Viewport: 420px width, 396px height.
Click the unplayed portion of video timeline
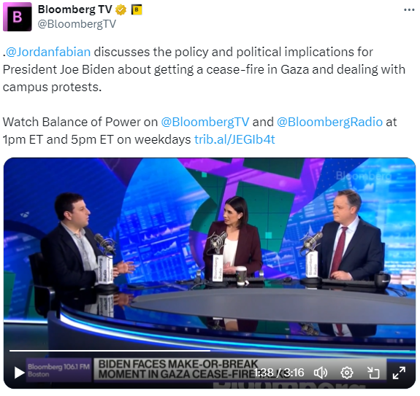coord(310,350)
